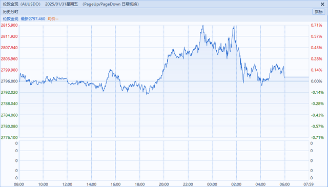Click the -0.71% green percentage axis label
328x187 pixels.
pos(317,137)
